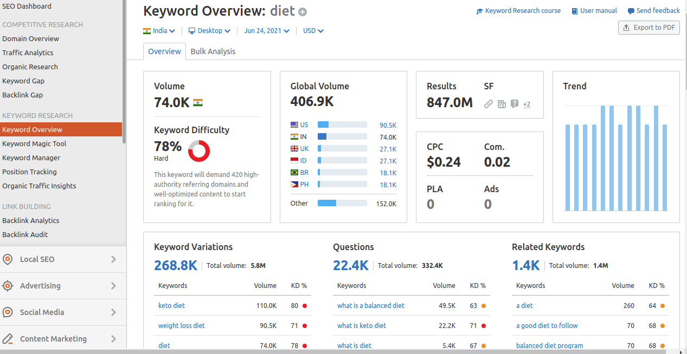Click the Export to PDF button
Image resolution: width=687 pixels, height=354 pixels.
point(649,28)
